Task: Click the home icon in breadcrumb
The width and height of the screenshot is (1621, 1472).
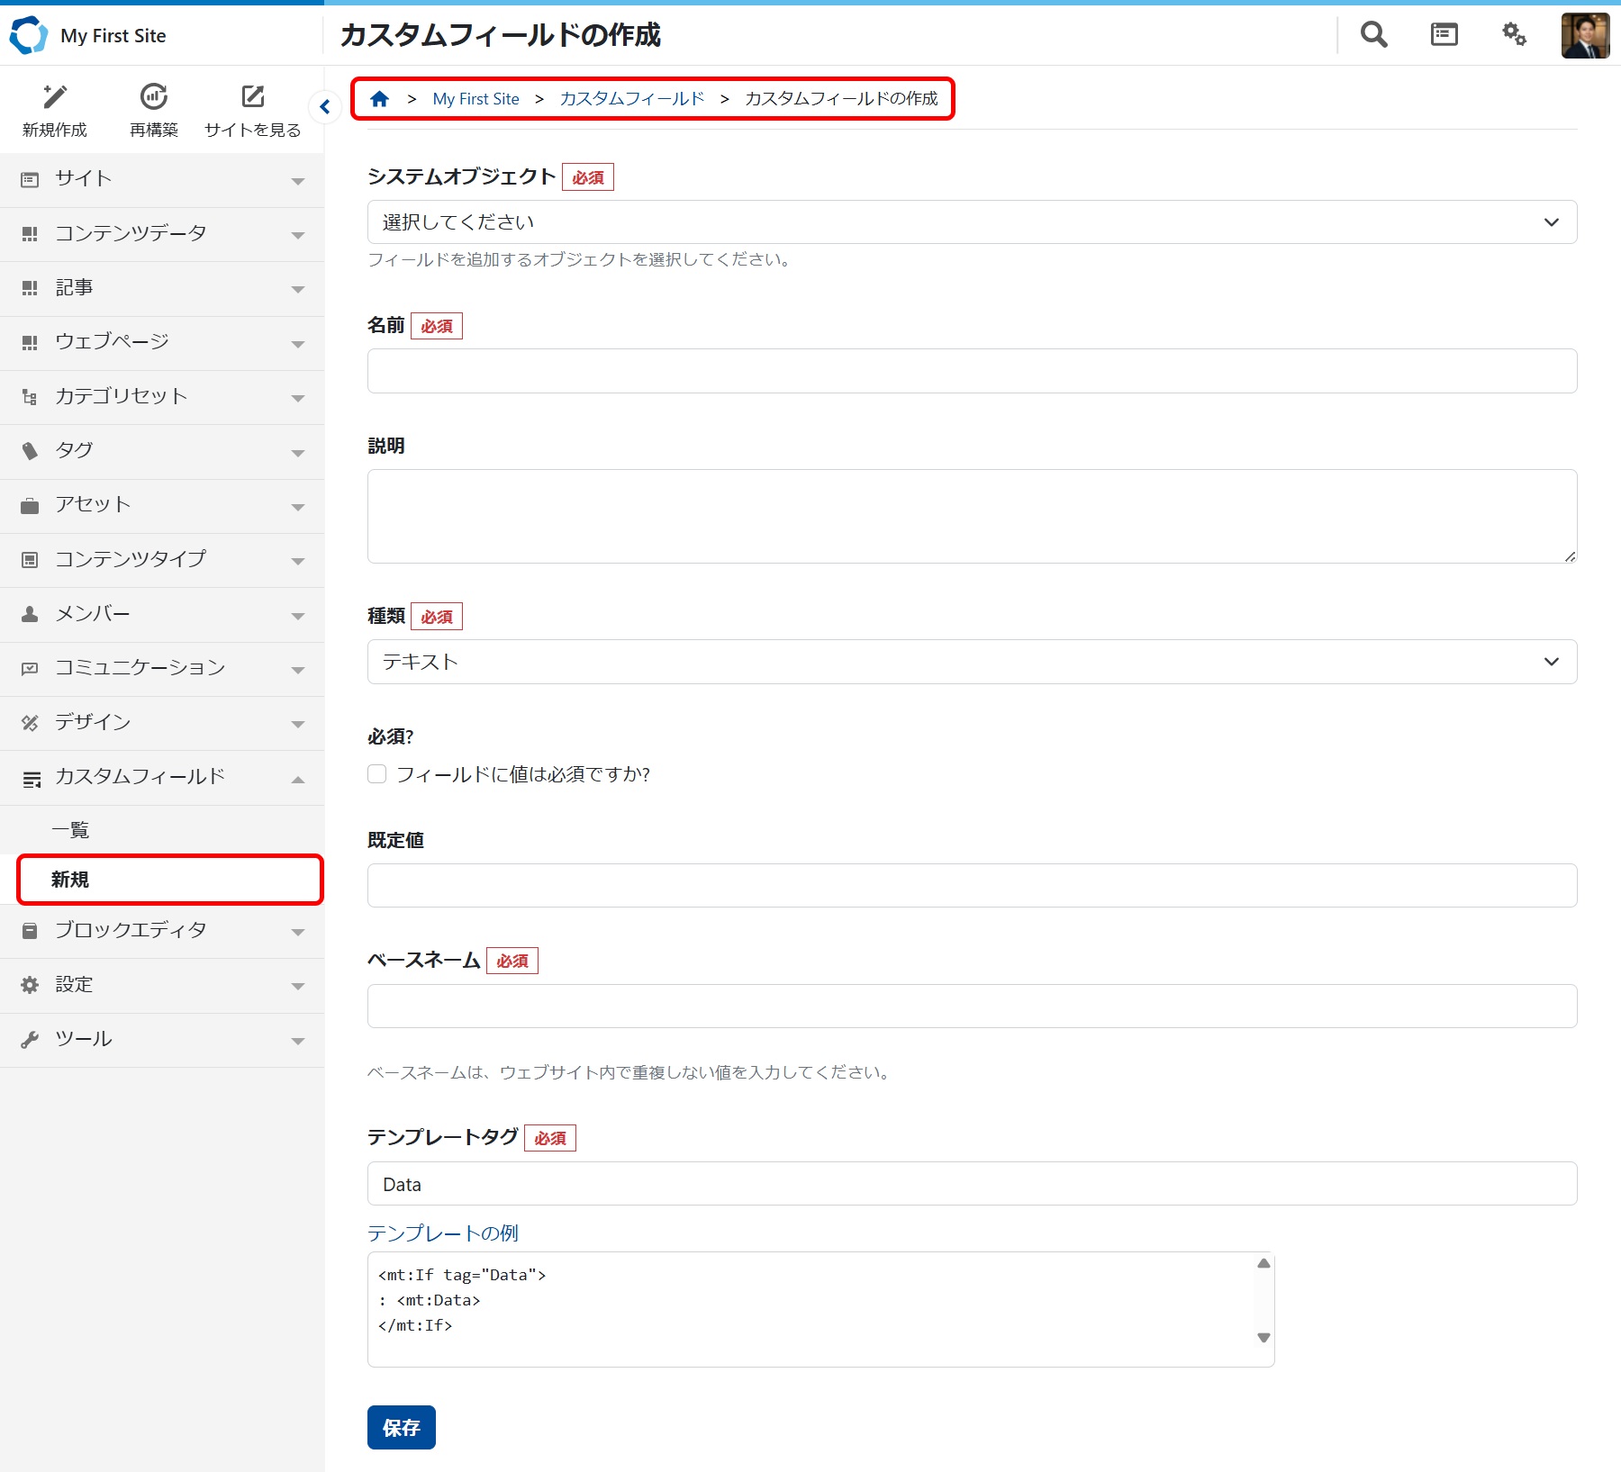Action: click(x=380, y=99)
